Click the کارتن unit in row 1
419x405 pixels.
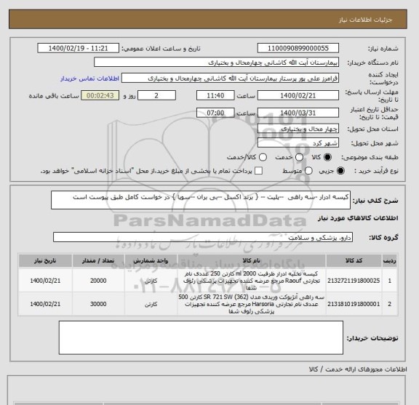point(151,281)
